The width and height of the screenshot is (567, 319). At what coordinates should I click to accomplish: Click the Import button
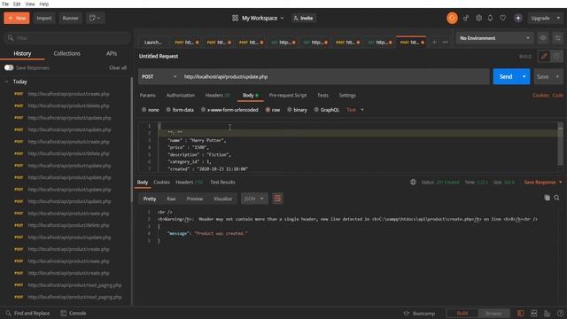(x=44, y=18)
